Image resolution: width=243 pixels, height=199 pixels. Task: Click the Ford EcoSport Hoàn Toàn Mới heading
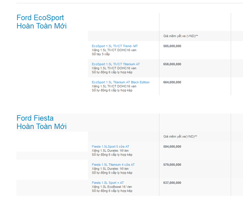pos(41,22)
